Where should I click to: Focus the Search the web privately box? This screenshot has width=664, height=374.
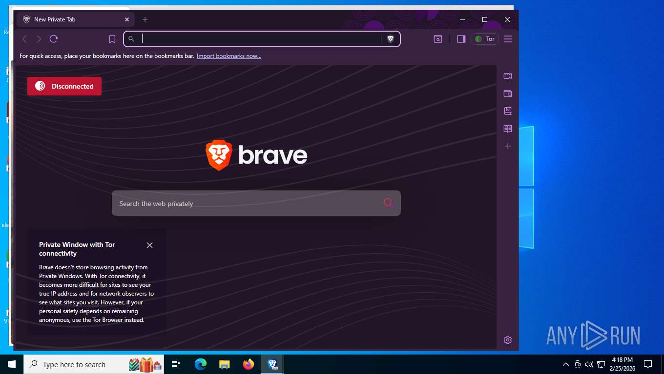coord(256,203)
